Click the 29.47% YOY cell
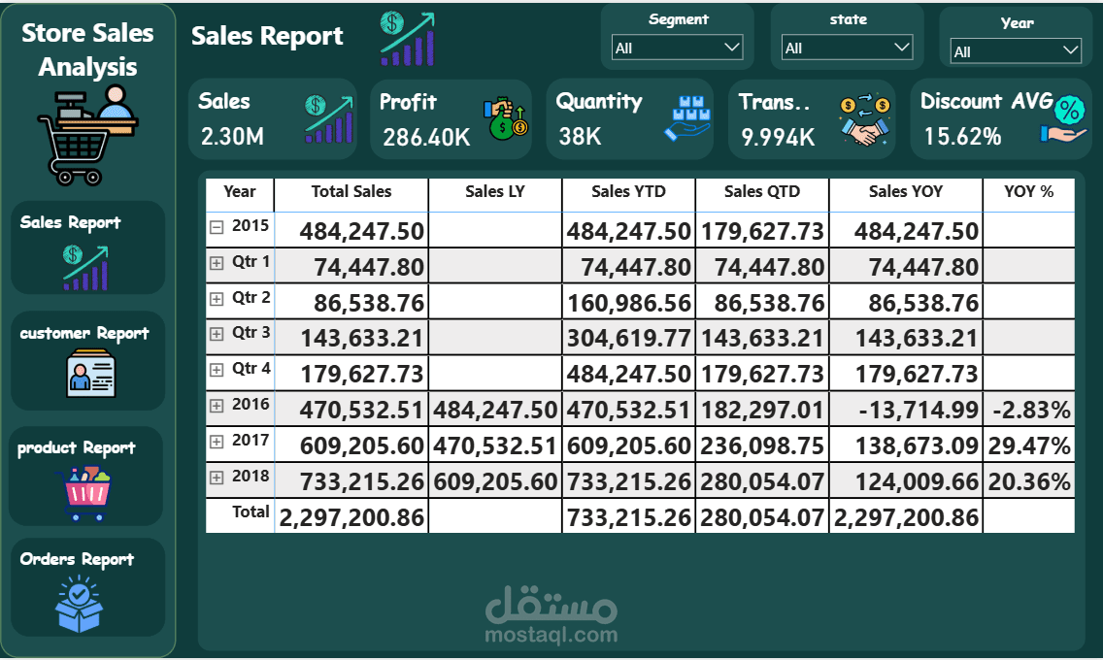 click(x=1030, y=445)
